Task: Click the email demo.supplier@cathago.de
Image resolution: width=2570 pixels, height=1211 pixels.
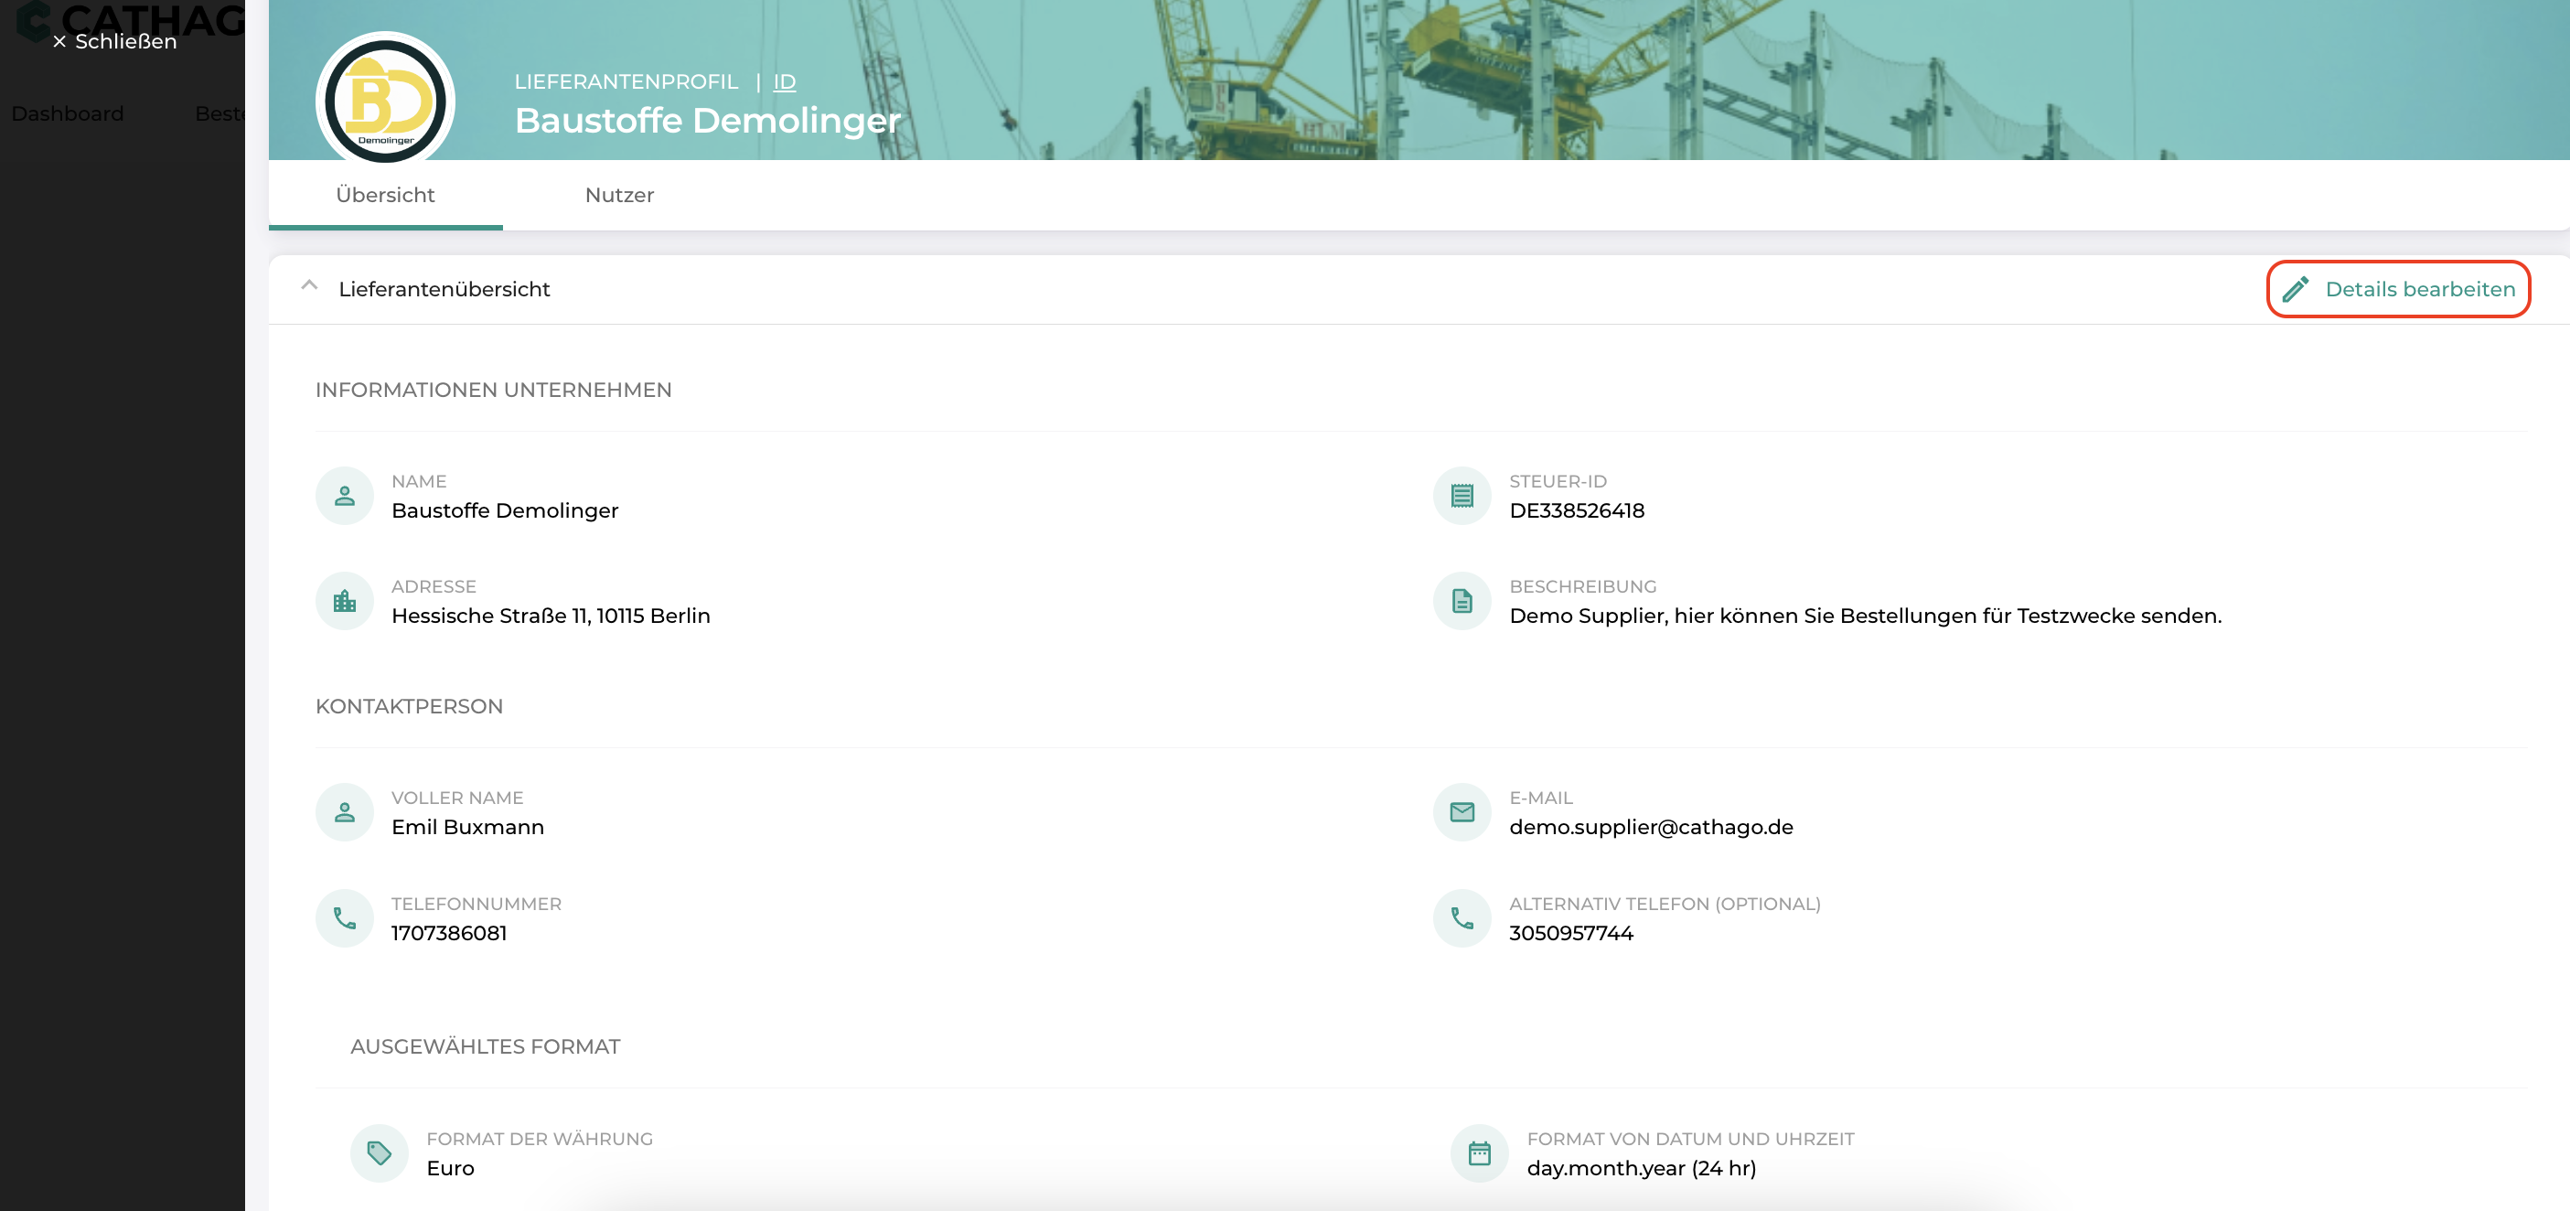Action: tap(1651, 827)
